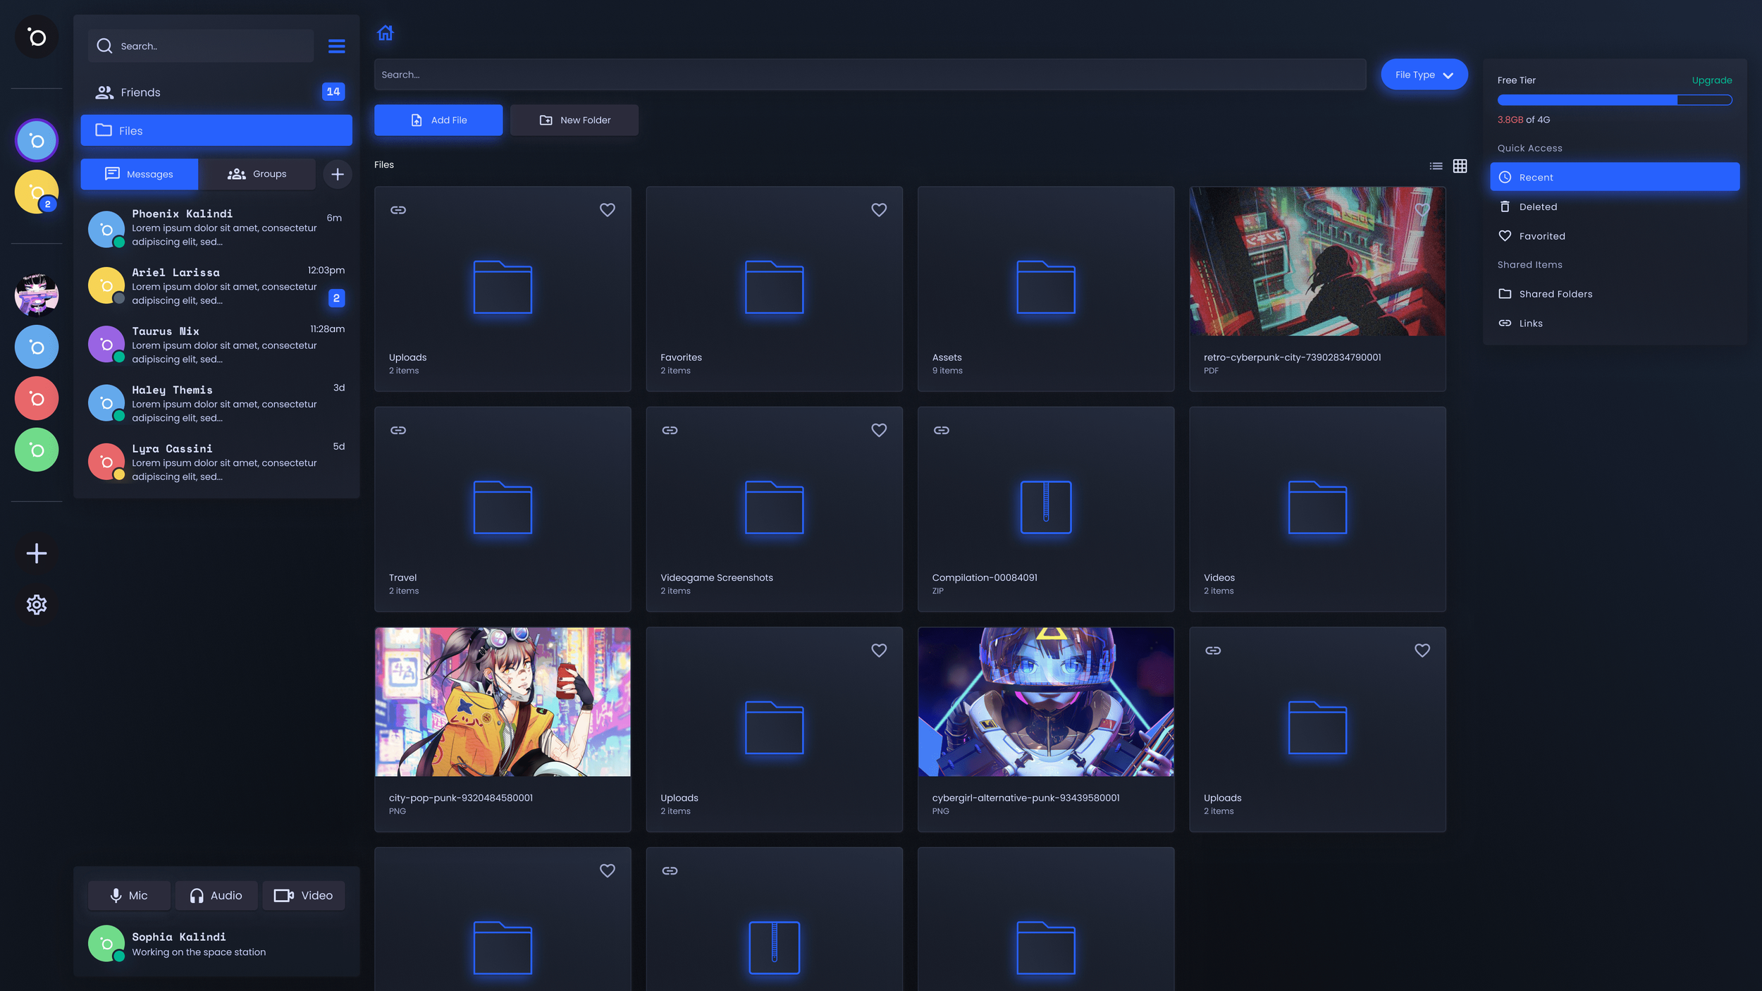
Task: Switch to grid view layout
Action: (1460, 166)
